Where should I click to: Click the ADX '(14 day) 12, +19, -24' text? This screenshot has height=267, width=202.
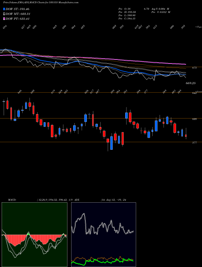point(114,200)
